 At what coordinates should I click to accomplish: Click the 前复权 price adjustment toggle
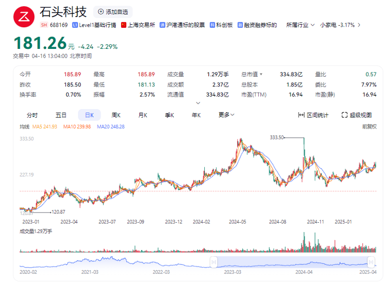coord(369,126)
